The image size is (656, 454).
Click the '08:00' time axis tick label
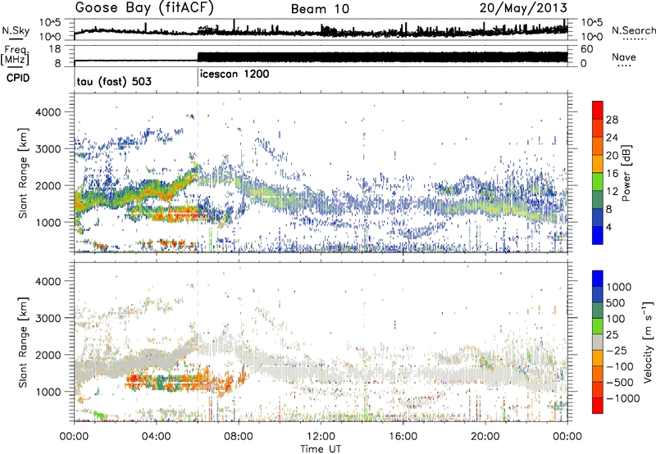pos(239,437)
